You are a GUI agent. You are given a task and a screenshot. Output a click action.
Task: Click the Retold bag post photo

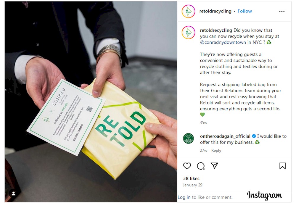91,102
